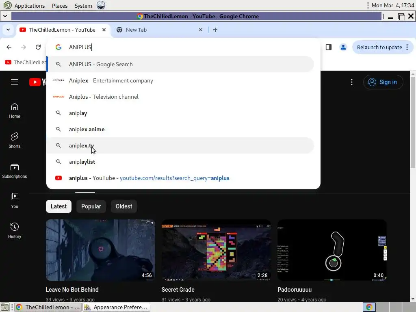Viewport: 416px width, 312px height.
Task: Open the Secret Grade video thumbnail
Action: click(x=217, y=250)
